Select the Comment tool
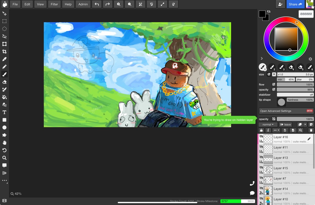315x205 pixels. click(4, 165)
